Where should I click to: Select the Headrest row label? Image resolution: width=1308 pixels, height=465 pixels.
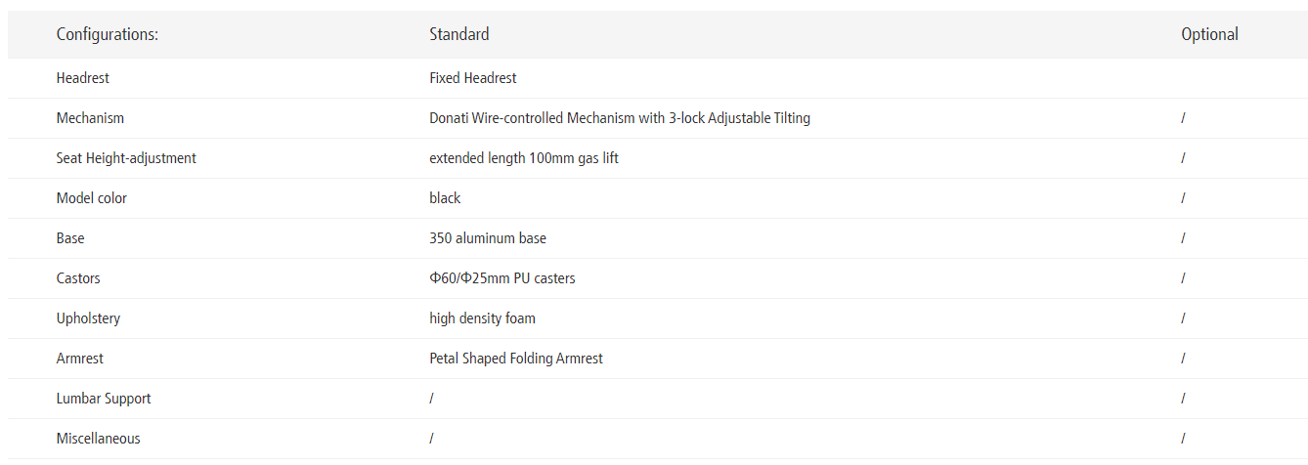(83, 78)
